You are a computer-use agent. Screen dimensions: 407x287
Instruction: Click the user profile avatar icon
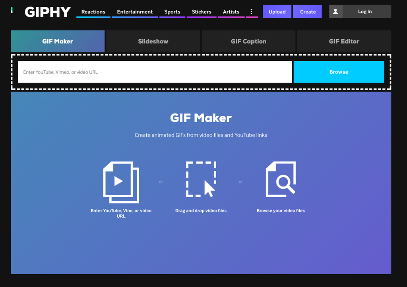[335, 12]
